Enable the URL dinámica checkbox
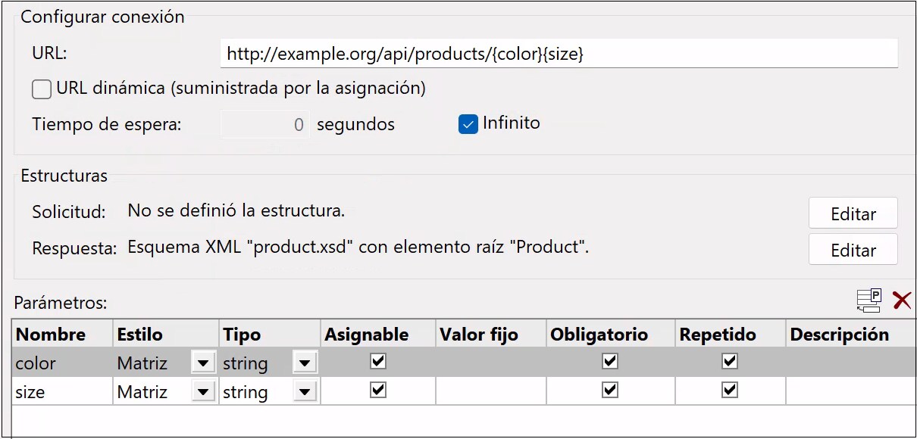The image size is (917, 439). pos(42,89)
